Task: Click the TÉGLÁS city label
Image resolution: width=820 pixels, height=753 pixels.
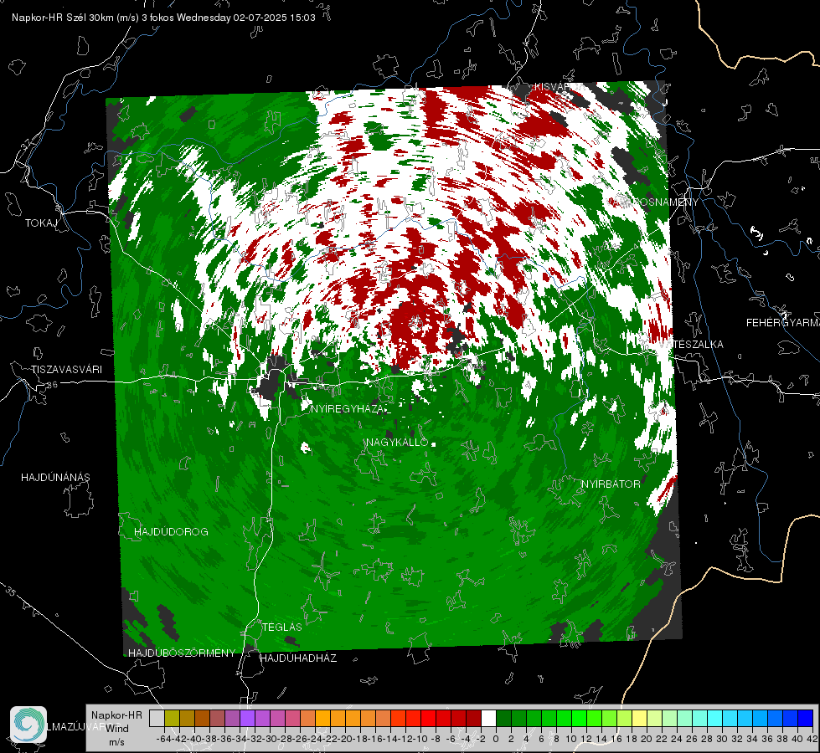Action: point(282,627)
